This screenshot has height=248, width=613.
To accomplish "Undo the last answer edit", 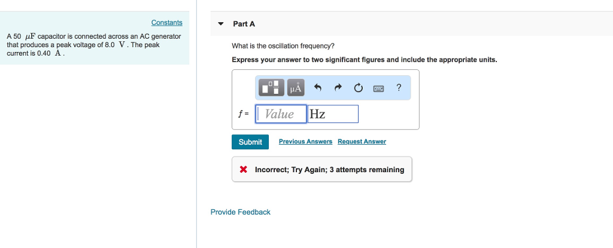I will click(318, 88).
